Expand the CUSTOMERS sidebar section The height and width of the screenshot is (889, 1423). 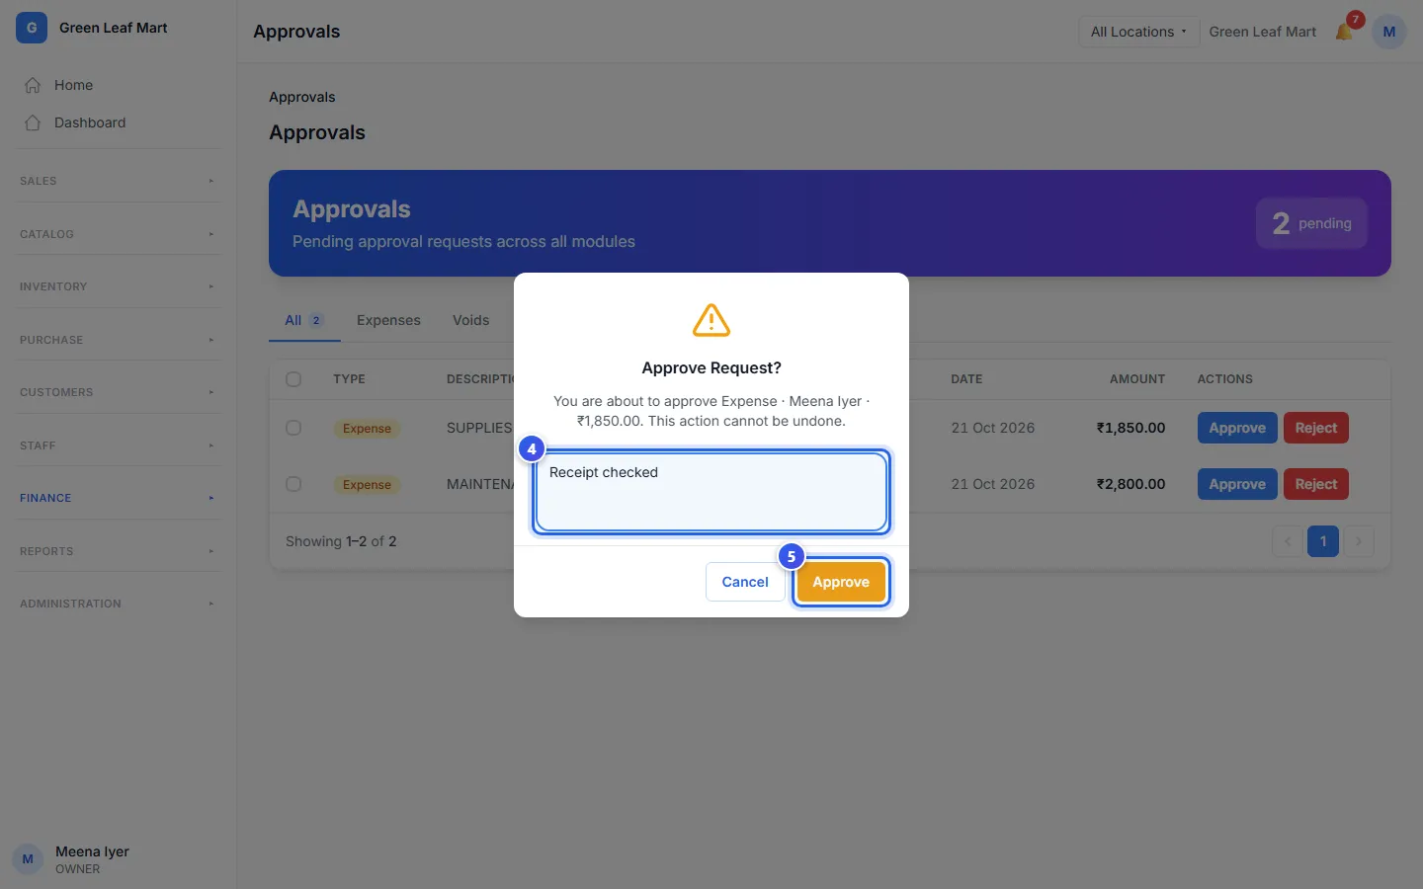tap(118, 392)
